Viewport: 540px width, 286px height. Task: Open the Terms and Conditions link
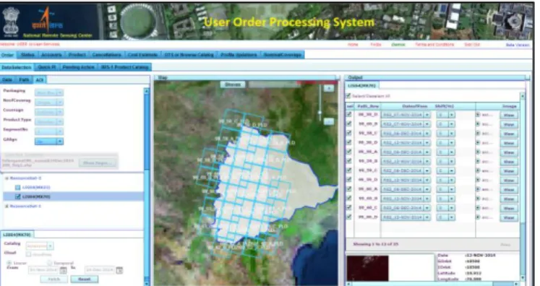(434, 45)
